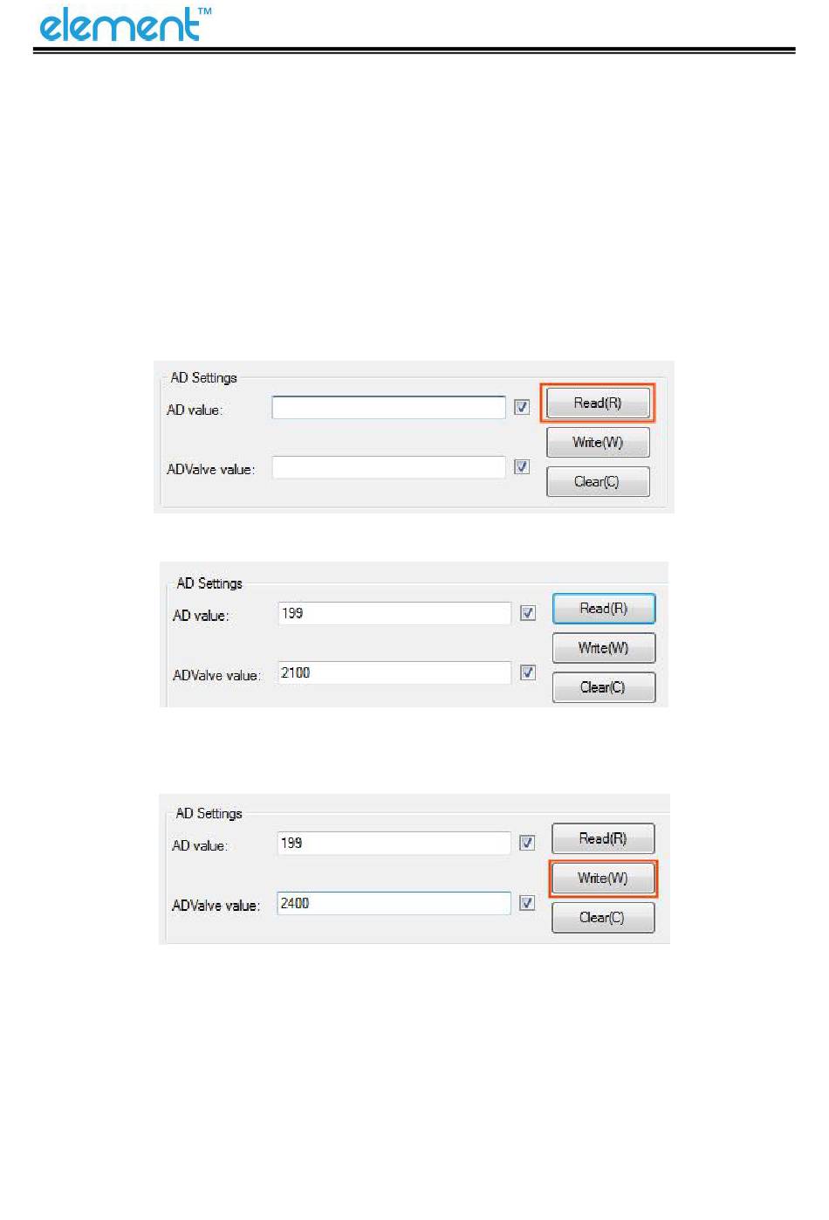Screen dimensions: 829x1220
Task: Click Read(R) button in panel showing 2100
Action: pyautogui.click(x=604, y=609)
